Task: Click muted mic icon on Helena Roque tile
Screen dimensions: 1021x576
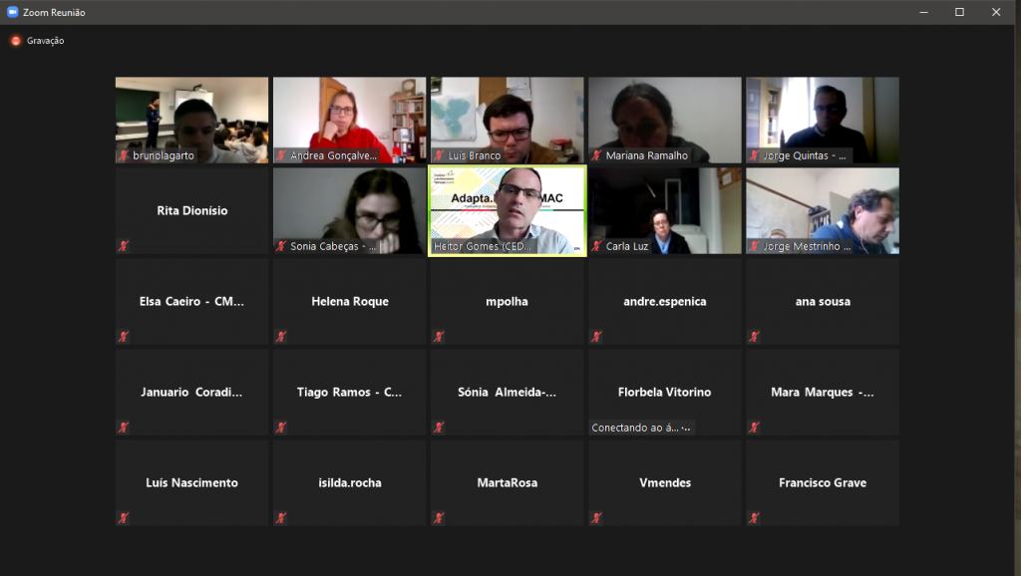Action: pyautogui.click(x=280, y=337)
